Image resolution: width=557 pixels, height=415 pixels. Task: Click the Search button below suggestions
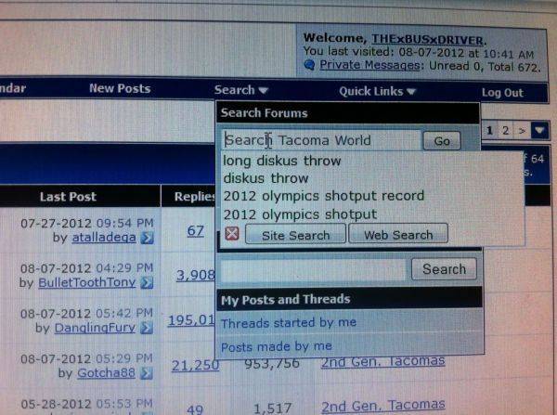(x=444, y=269)
